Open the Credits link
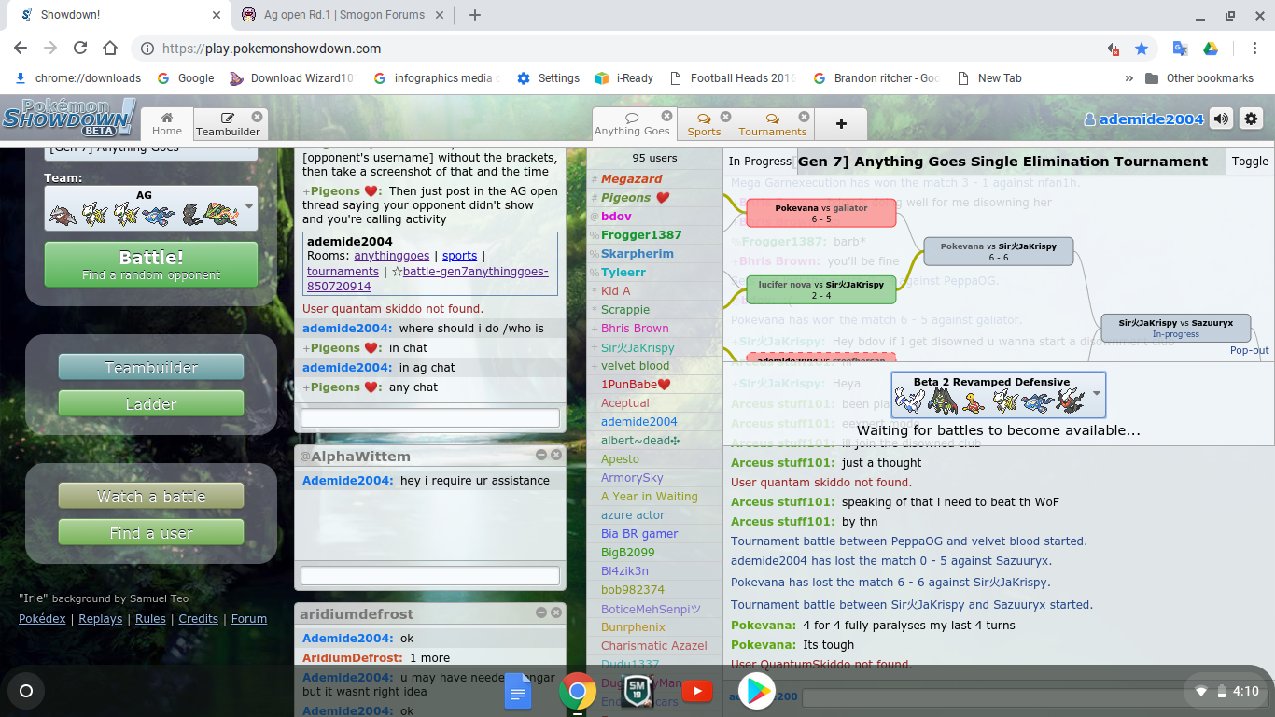Image resolution: width=1275 pixels, height=717 pixels. pos(198,618)
